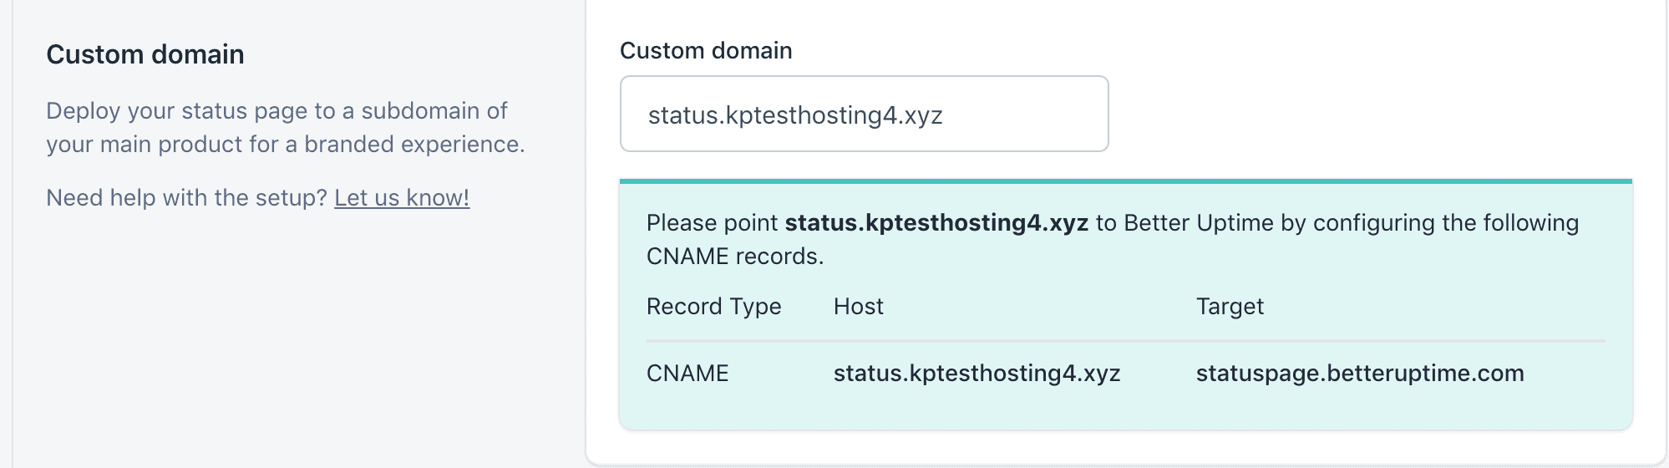Open the 'Let us know!' help link

click(x=402, y=198)
